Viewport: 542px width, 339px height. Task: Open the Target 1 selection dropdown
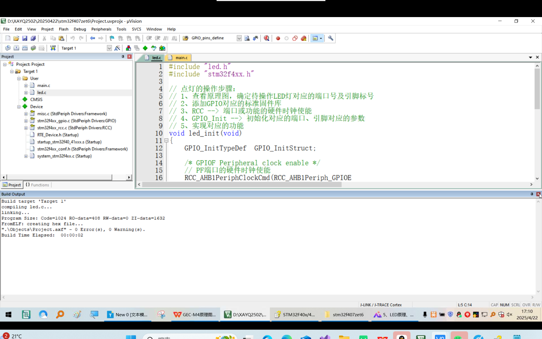[x=109, y=48]
